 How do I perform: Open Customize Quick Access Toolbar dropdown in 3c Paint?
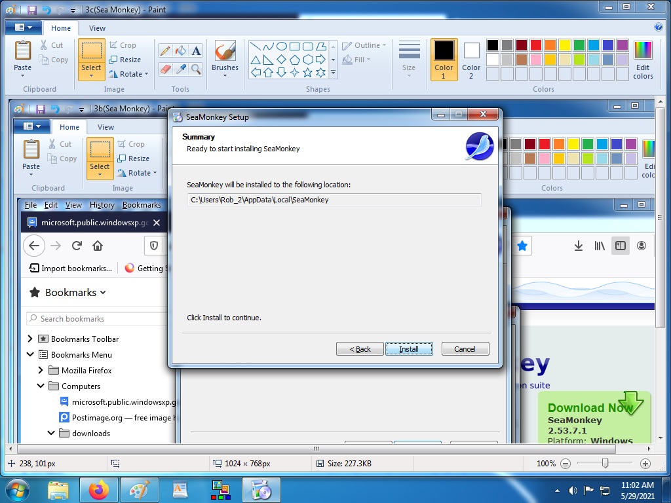click(73, 10)
